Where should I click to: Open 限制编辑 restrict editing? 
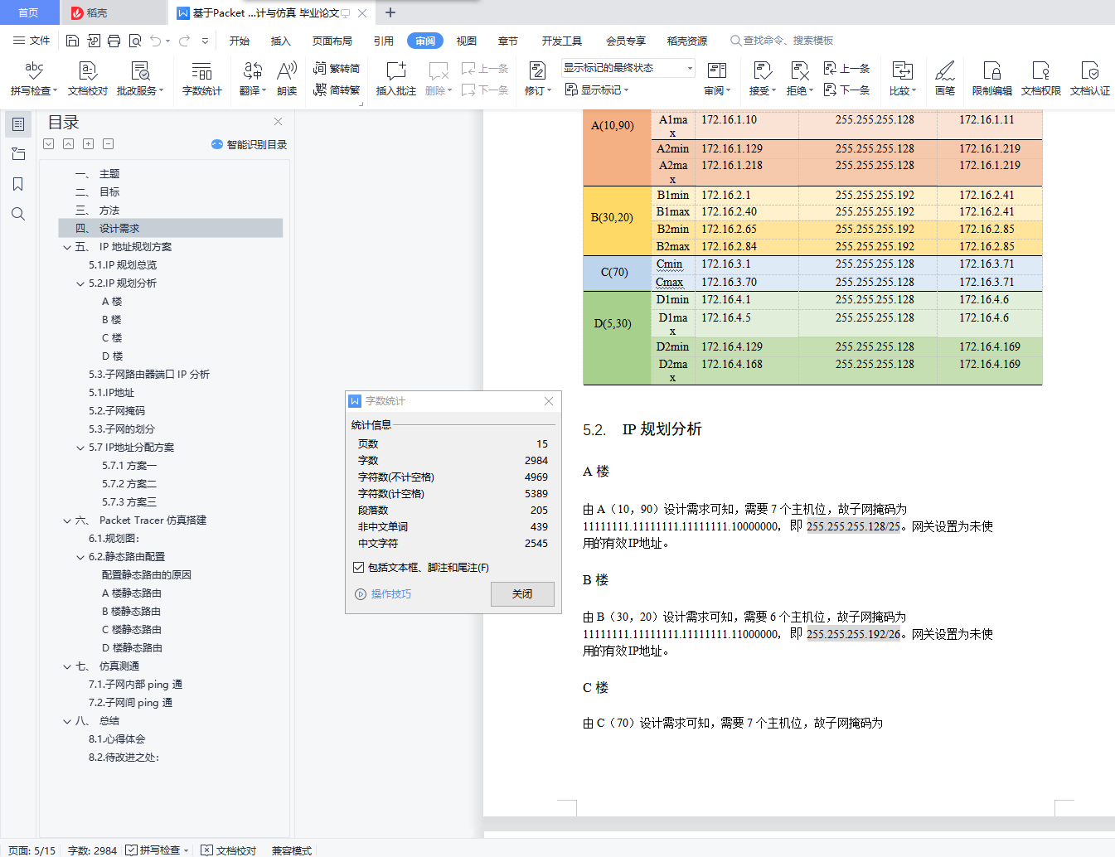[992, 79]
